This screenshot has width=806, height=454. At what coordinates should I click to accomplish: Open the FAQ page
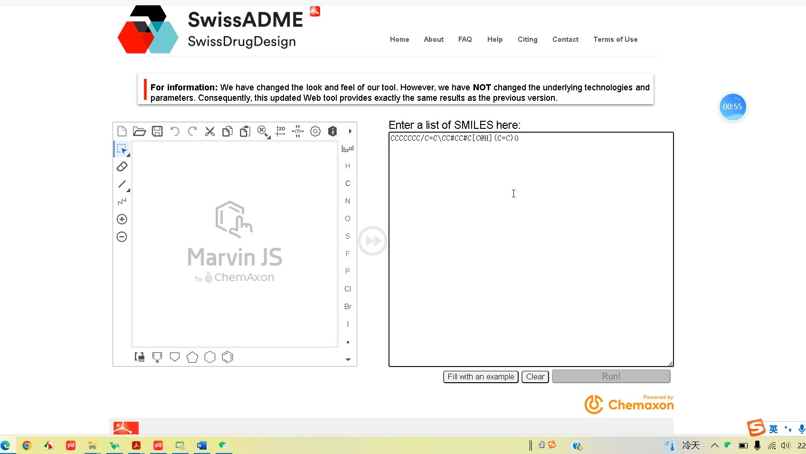[465, 39]
